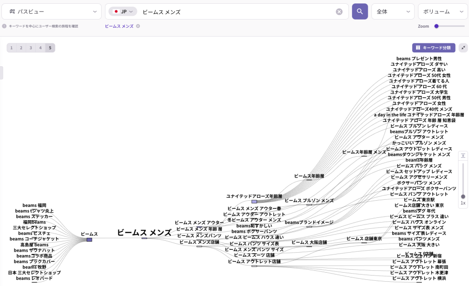Click the ビームス メンズ アウター label
The height and width of the screenshot is (286, 469).
199,223
